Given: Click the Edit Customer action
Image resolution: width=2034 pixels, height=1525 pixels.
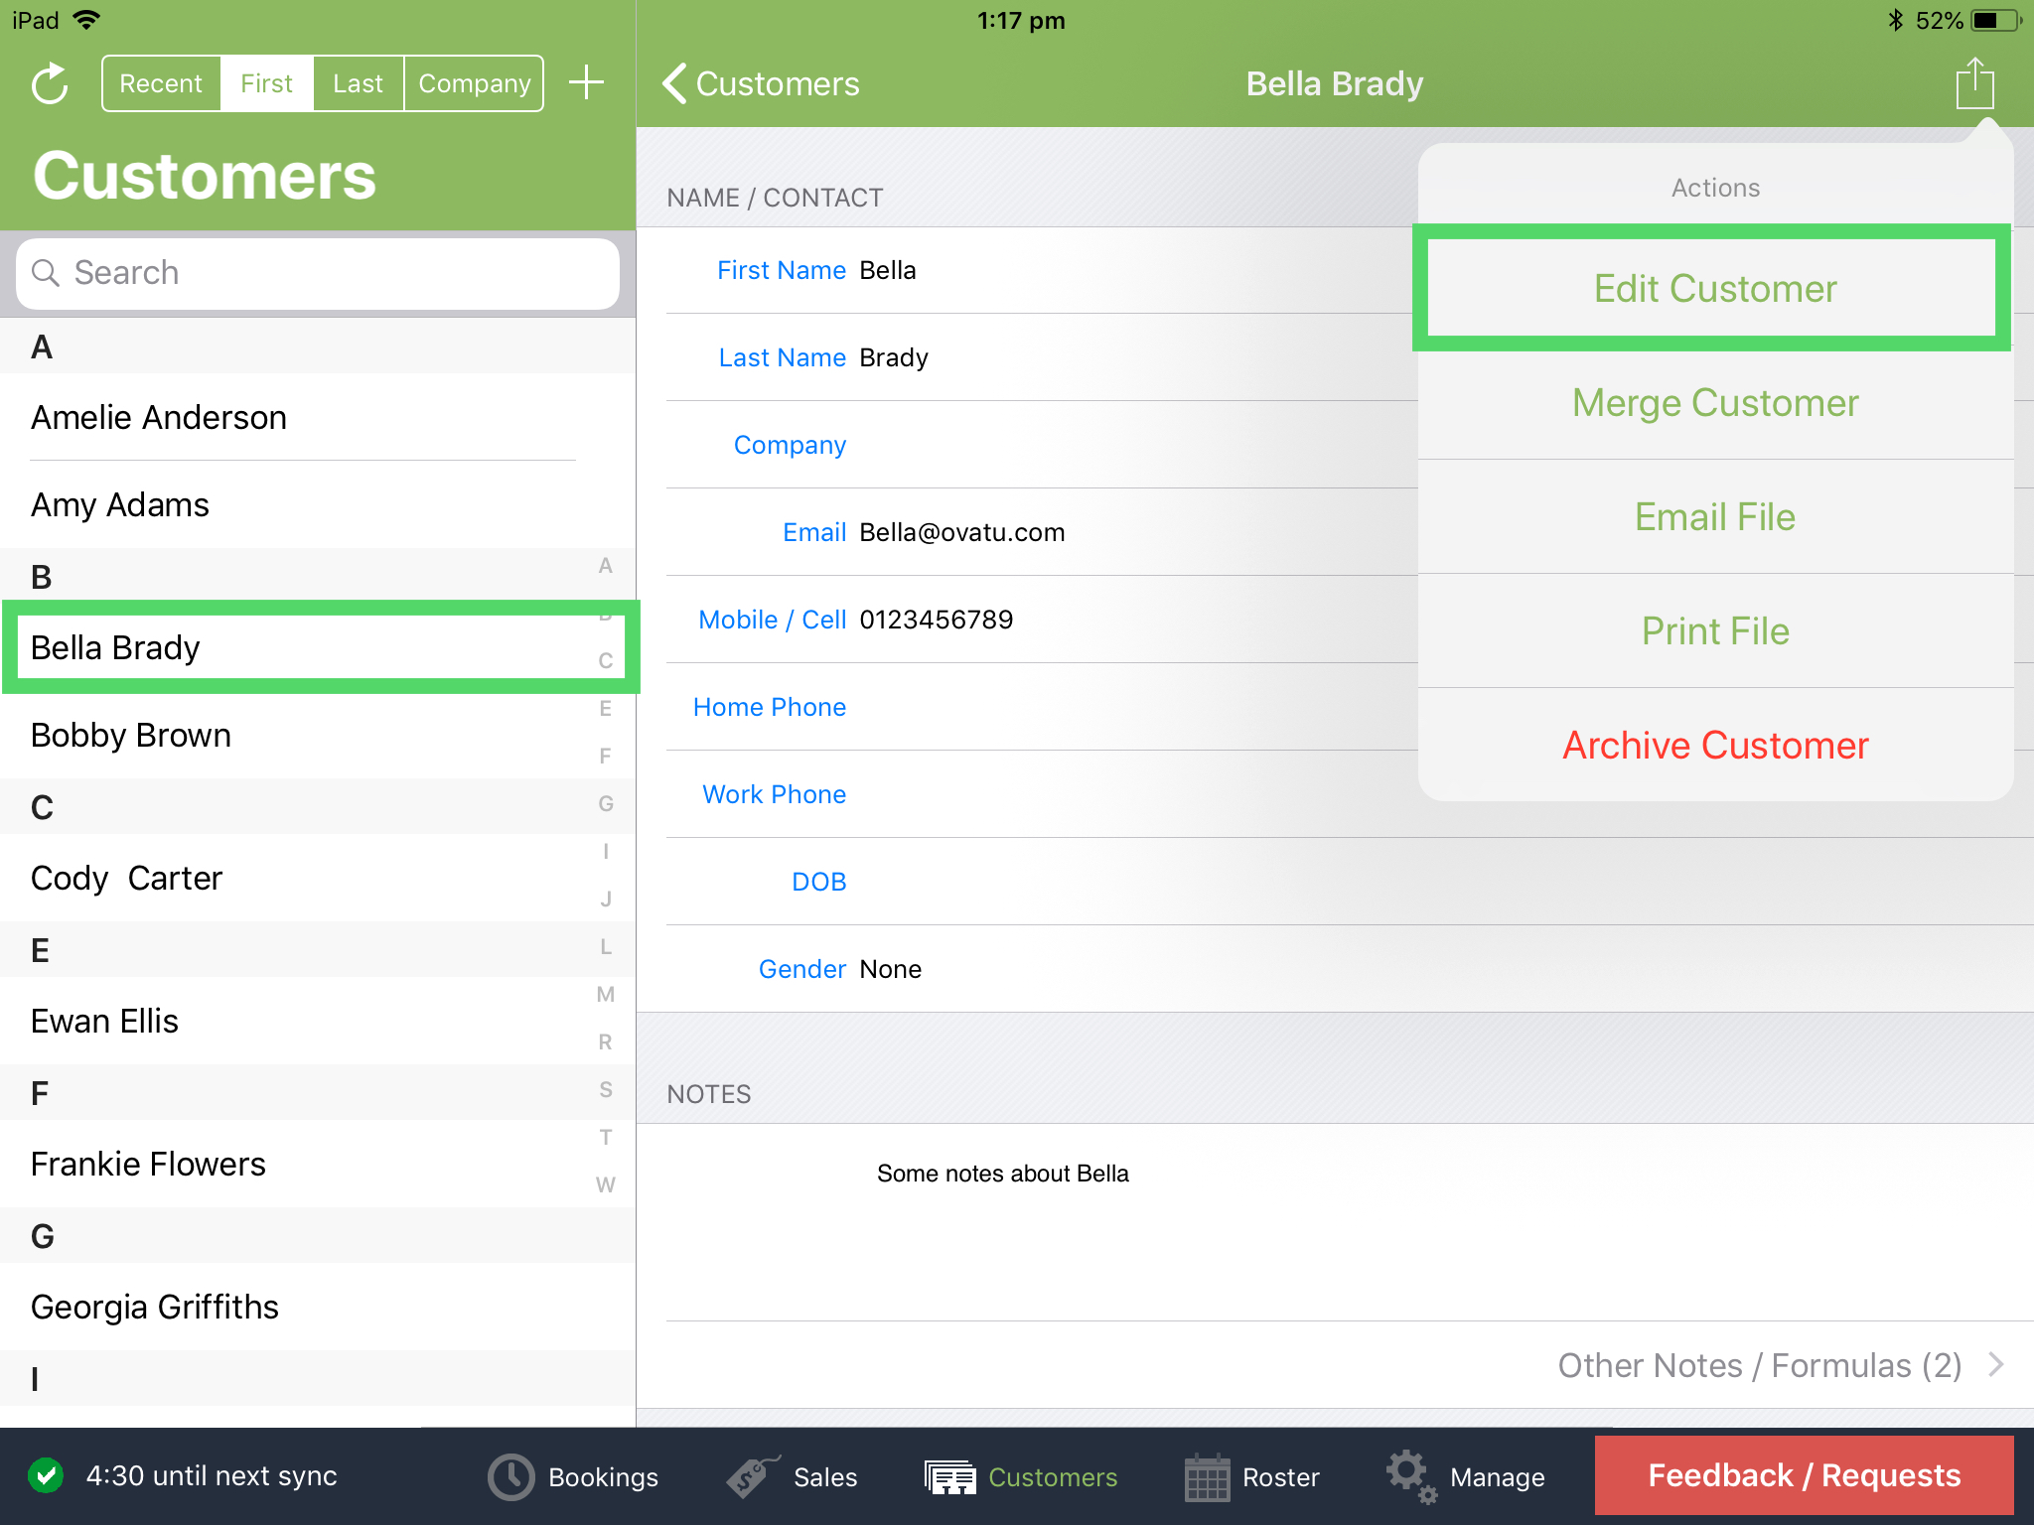Looking at the screenshot, I should (x=1715, y=288).
